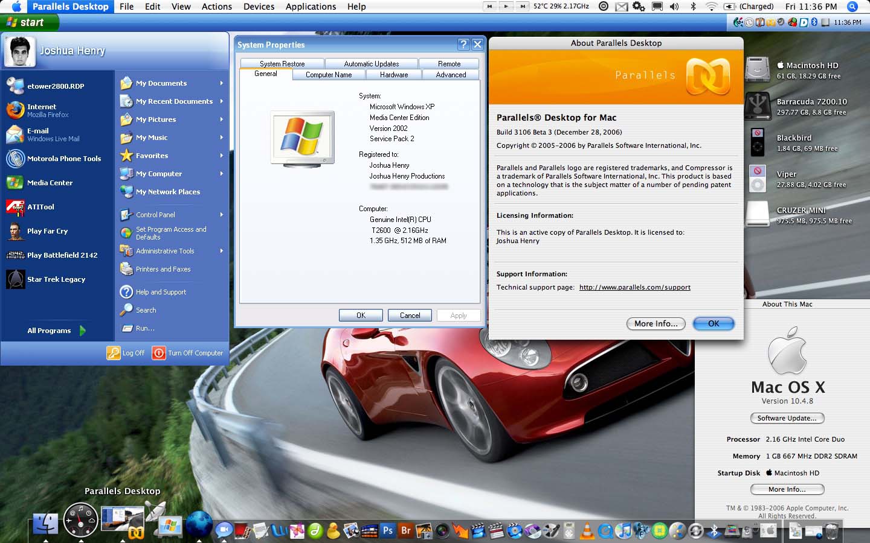
Task: Launch the blue globe browser in the Dock
Action: [199, 524]
